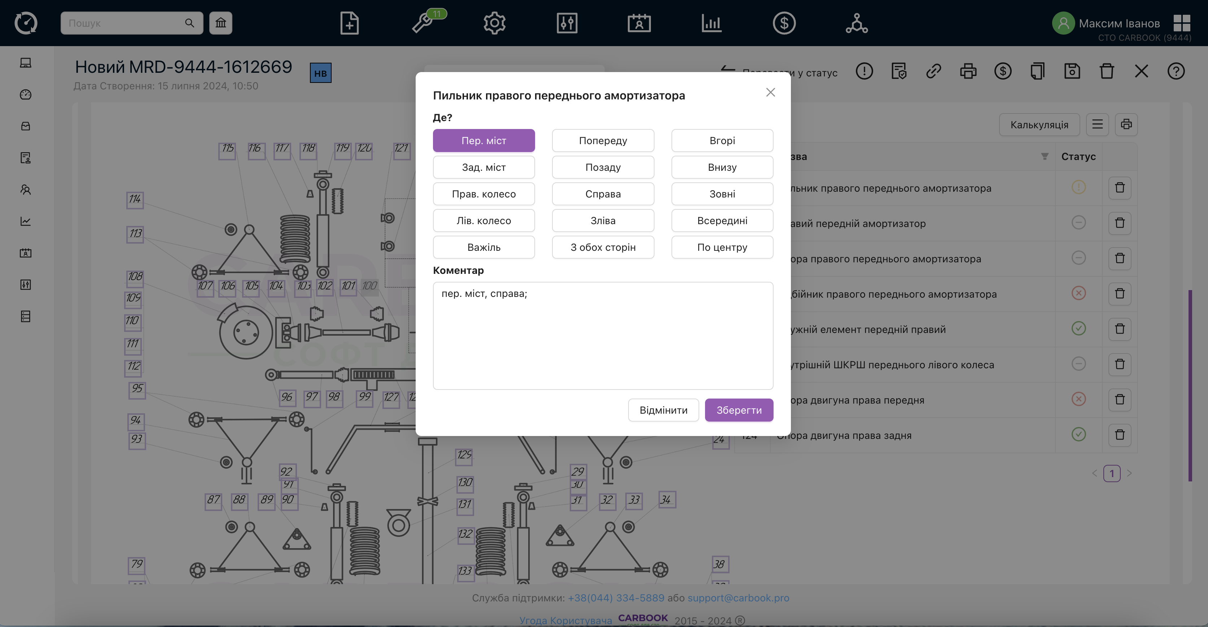
Task: Toggle the 'Внизу' location option
Action: 722,167
